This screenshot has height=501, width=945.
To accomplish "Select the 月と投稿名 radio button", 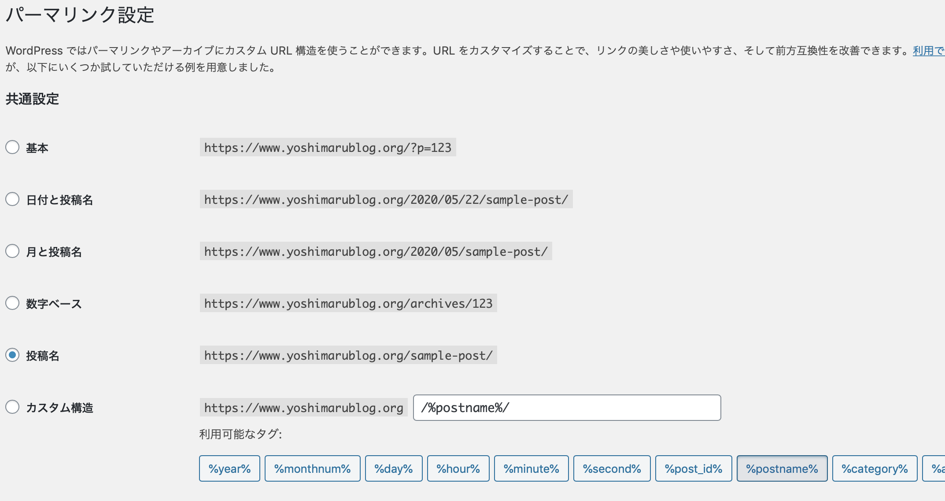I will click(12, 251).
